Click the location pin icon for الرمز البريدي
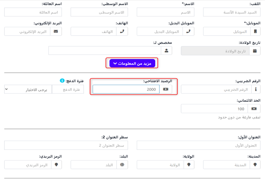265x180 pixels. pyautogui.click(x=56, y=165)
